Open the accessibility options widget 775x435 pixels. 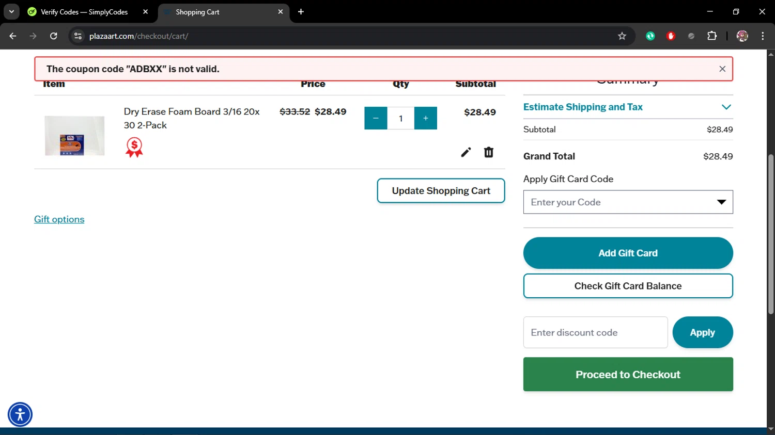pyautogui.click(x=20, y=414)
